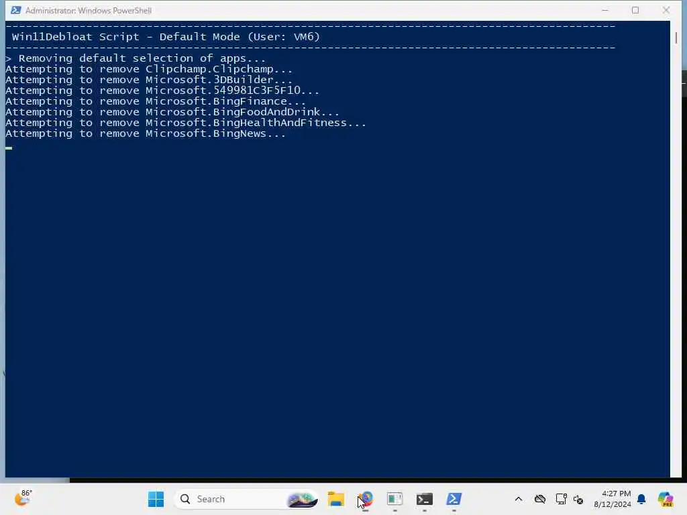Open the notifications bell icon

(x=641, y=499)
